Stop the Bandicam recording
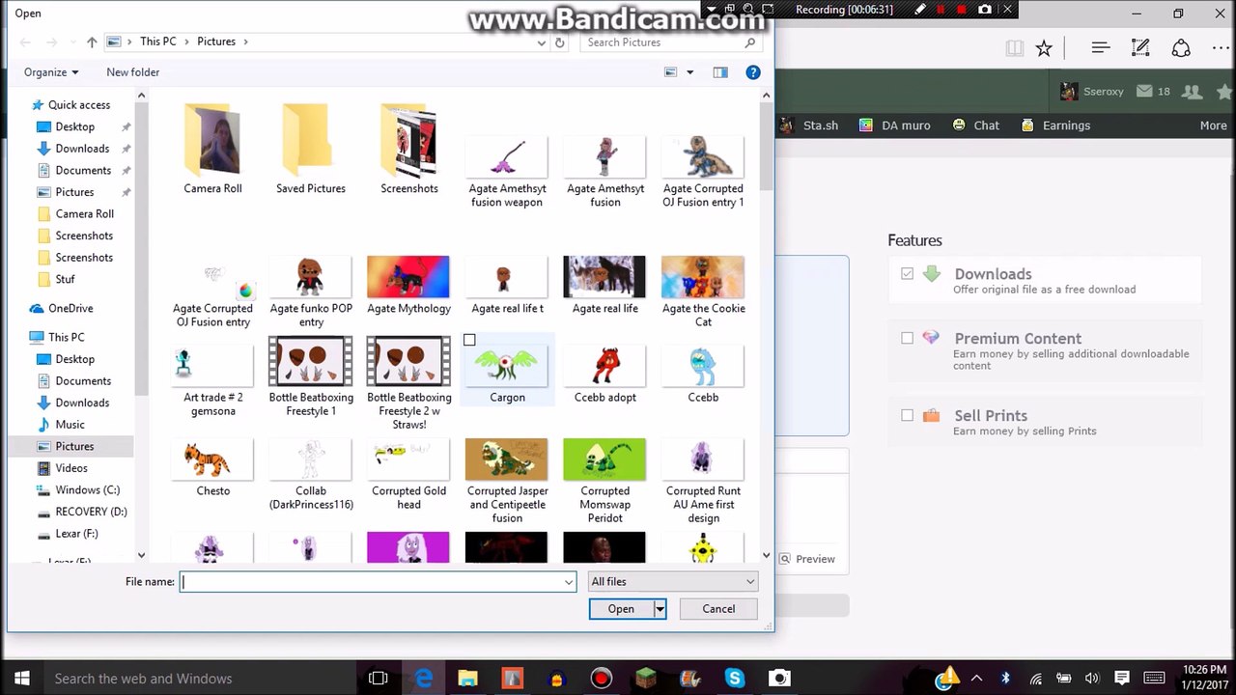The width and height of the screenshot is (1236, 695). coord(962,10)
